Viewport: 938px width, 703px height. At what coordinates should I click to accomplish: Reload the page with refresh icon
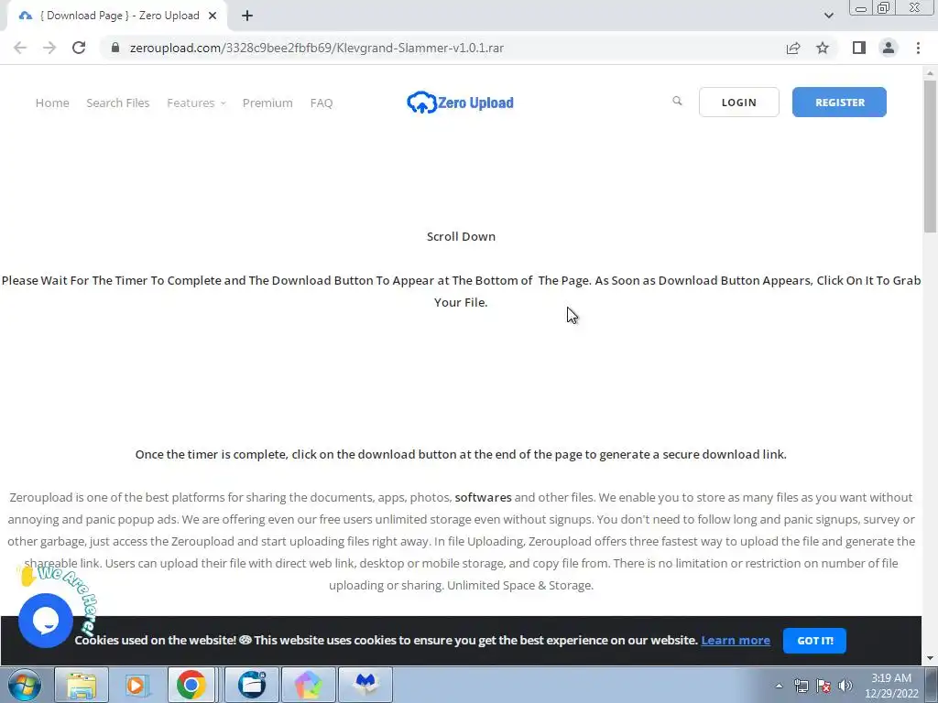pos(79,48)
